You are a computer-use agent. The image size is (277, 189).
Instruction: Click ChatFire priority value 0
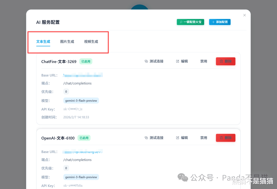tap(66, 92)
